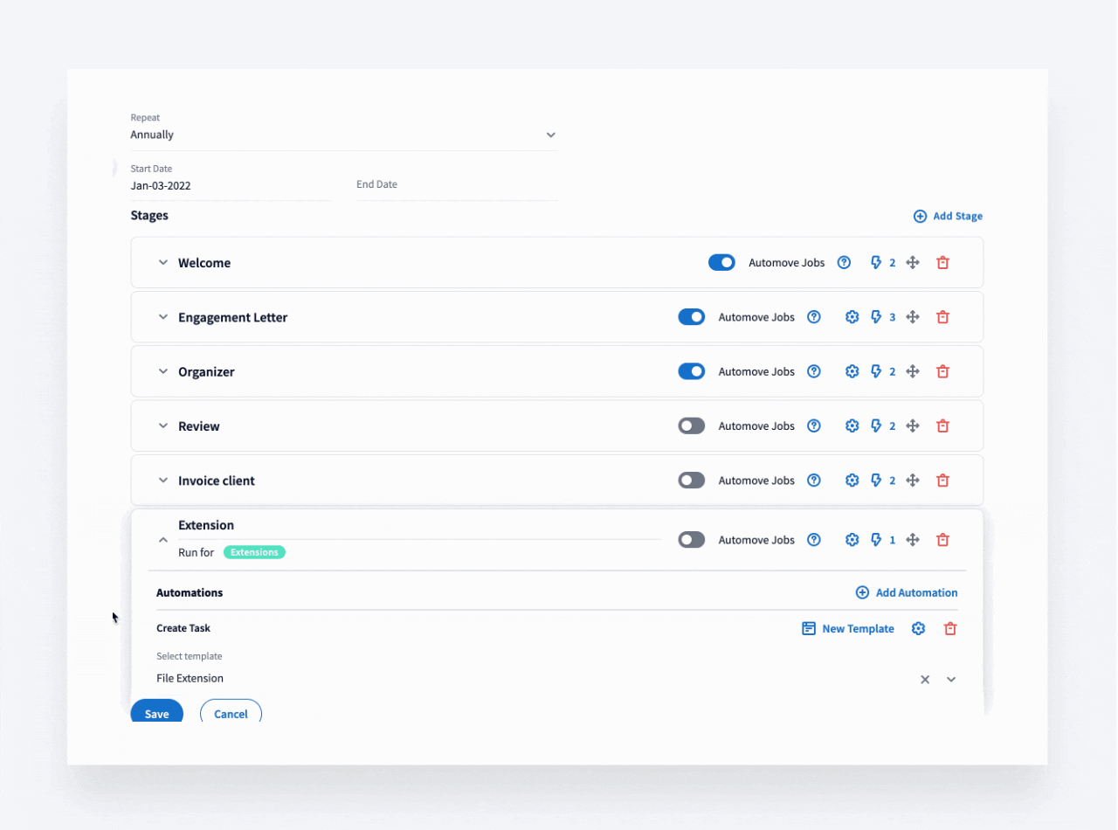1118x830 pixels.
Task: Click the End Date field
Action: click(456, 185)
